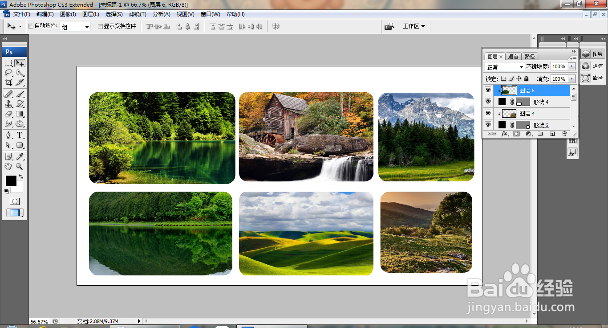Select the Pen tool
The image size is (608, 328).
click(x=8, y=135)
